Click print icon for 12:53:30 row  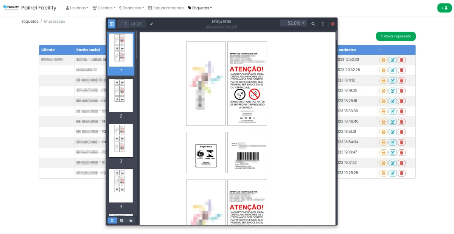click(383, 60)
